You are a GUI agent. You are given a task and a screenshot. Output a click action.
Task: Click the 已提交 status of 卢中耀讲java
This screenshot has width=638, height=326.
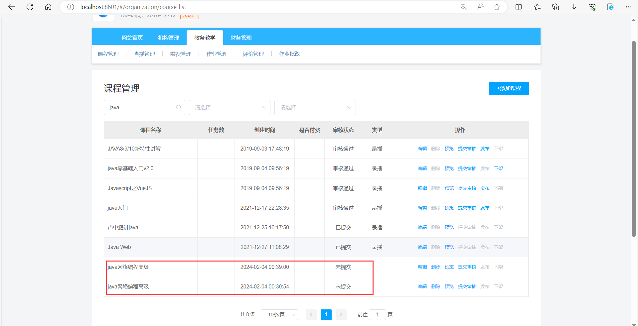point(343,227)
